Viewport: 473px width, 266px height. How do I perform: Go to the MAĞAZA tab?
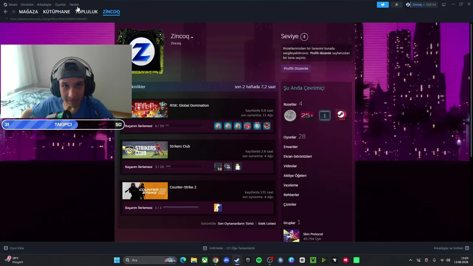click(28, 12)
